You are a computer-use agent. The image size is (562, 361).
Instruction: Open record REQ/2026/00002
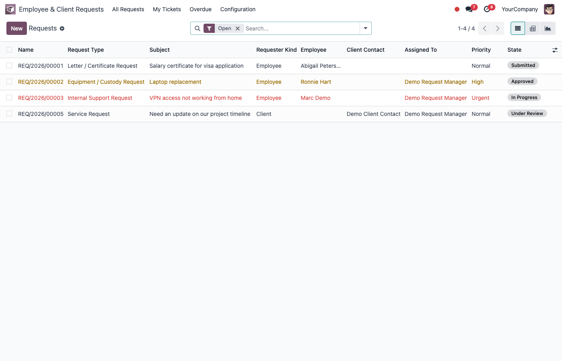click(x=41, y=82)
